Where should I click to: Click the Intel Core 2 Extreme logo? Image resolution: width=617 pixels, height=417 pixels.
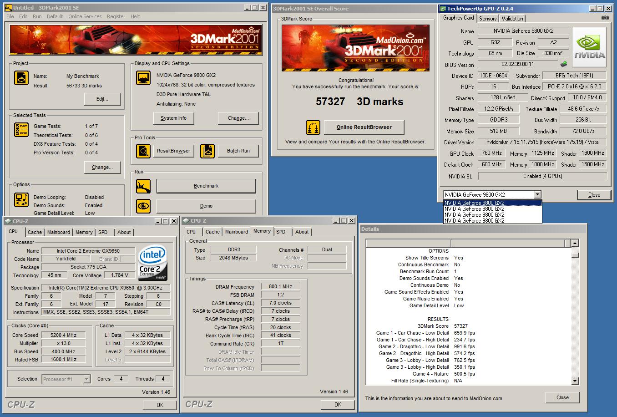152,264
